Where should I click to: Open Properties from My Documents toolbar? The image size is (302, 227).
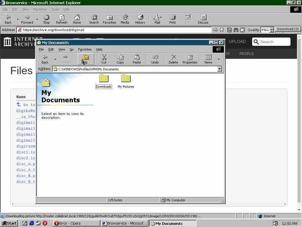pos(190,59)
